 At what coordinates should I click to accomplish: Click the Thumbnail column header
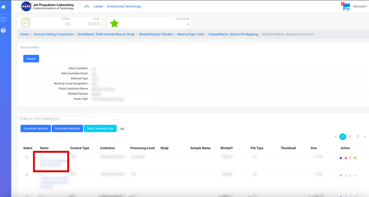[x=288, y=148]
